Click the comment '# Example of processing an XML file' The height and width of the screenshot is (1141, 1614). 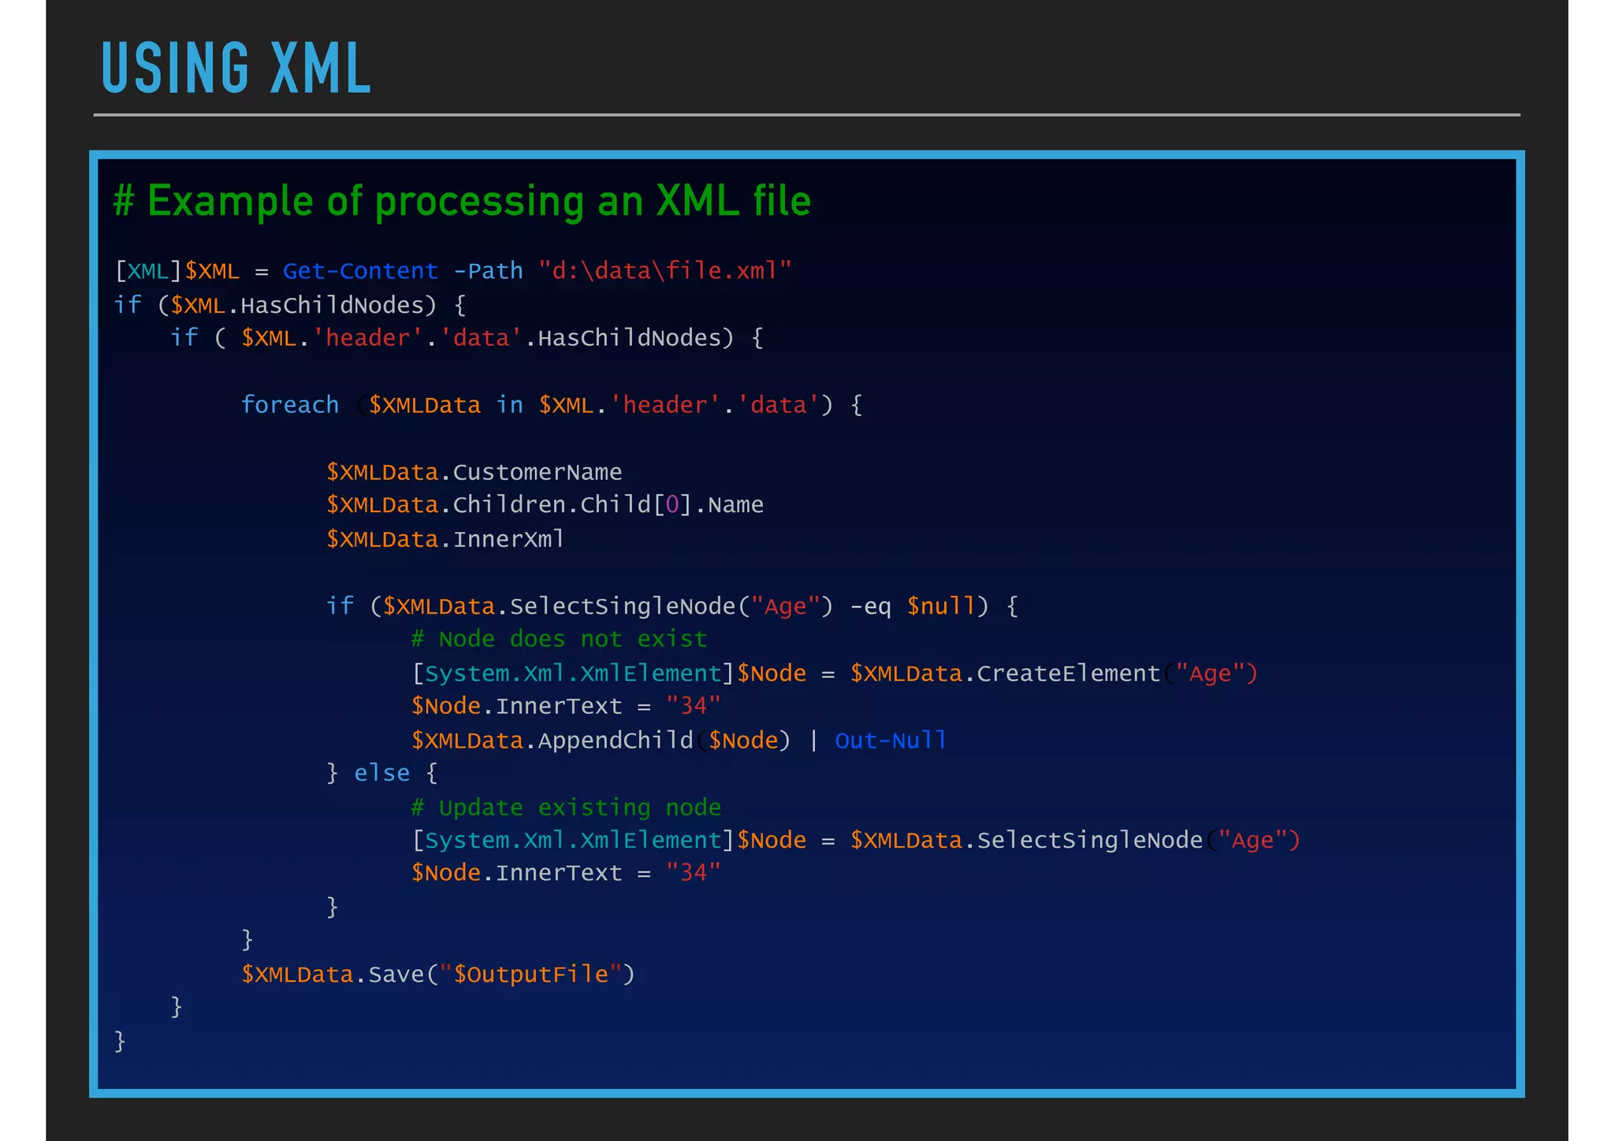(x=462, y=201)
